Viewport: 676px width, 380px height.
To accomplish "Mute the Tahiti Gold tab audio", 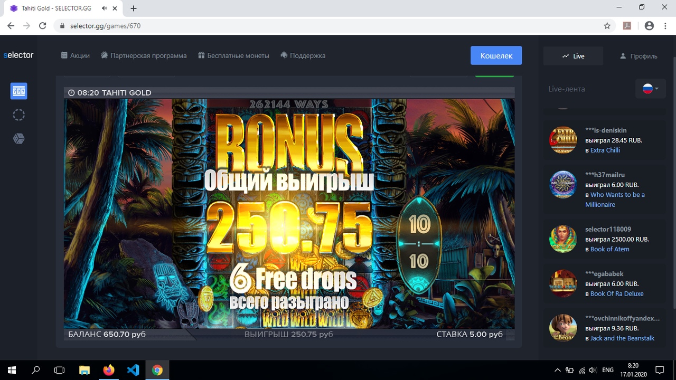I will [105, 8].
